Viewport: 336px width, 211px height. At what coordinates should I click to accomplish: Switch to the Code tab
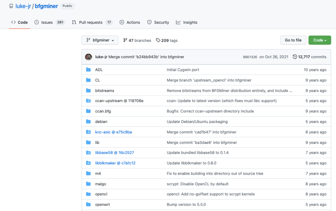(x=19, y=22)
